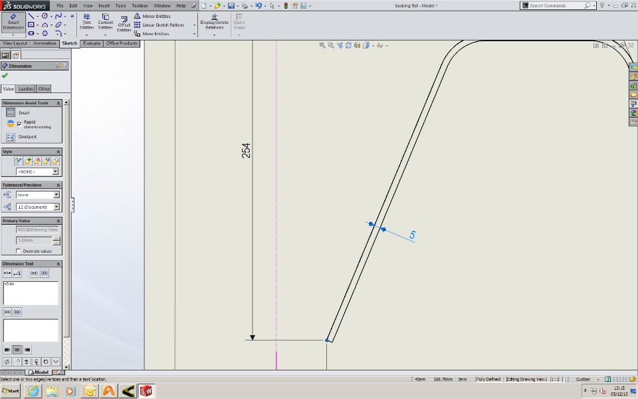Click the diameter symbol button
The image size is (638, 399).
coord(7,362)
